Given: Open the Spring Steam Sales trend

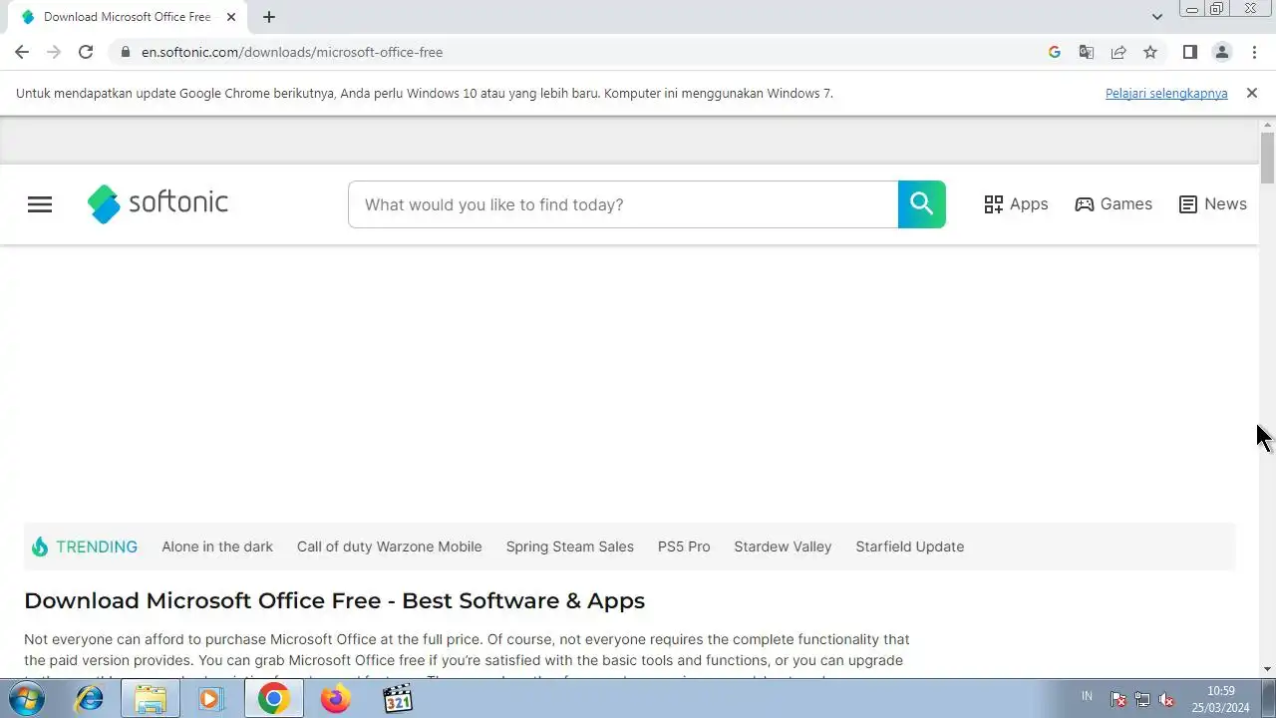Looking at the screenshot, I should [570, 546].
